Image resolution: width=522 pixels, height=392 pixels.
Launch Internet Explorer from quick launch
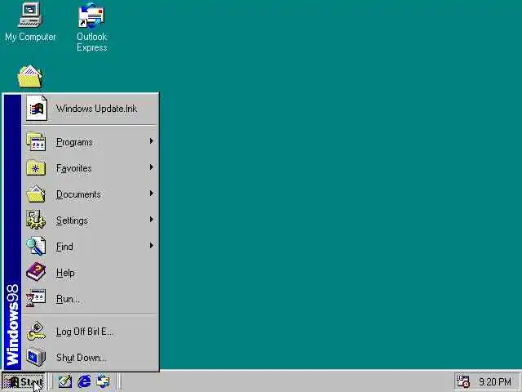tap(84, 381)
